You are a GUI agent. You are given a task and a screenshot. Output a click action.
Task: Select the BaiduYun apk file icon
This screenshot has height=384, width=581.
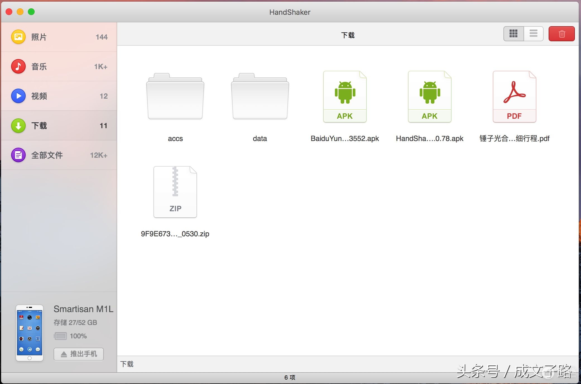[x=345, y=97]
